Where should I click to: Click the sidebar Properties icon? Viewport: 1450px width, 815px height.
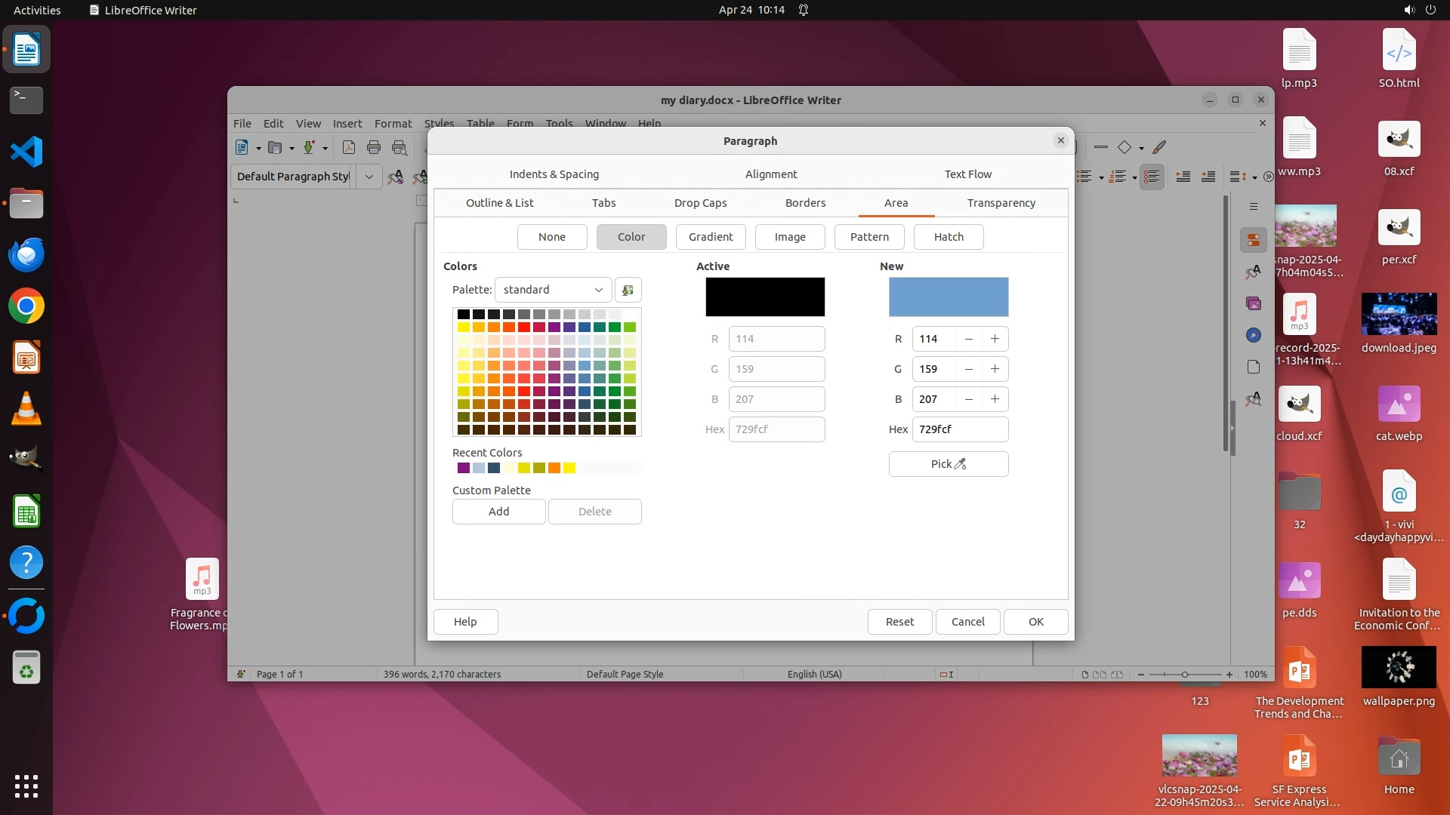[1254, 240]
